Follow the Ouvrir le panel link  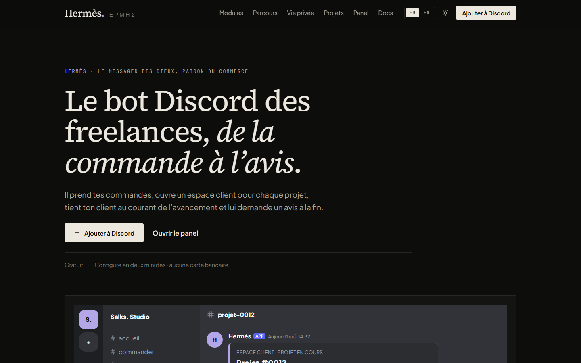(176, 233)
